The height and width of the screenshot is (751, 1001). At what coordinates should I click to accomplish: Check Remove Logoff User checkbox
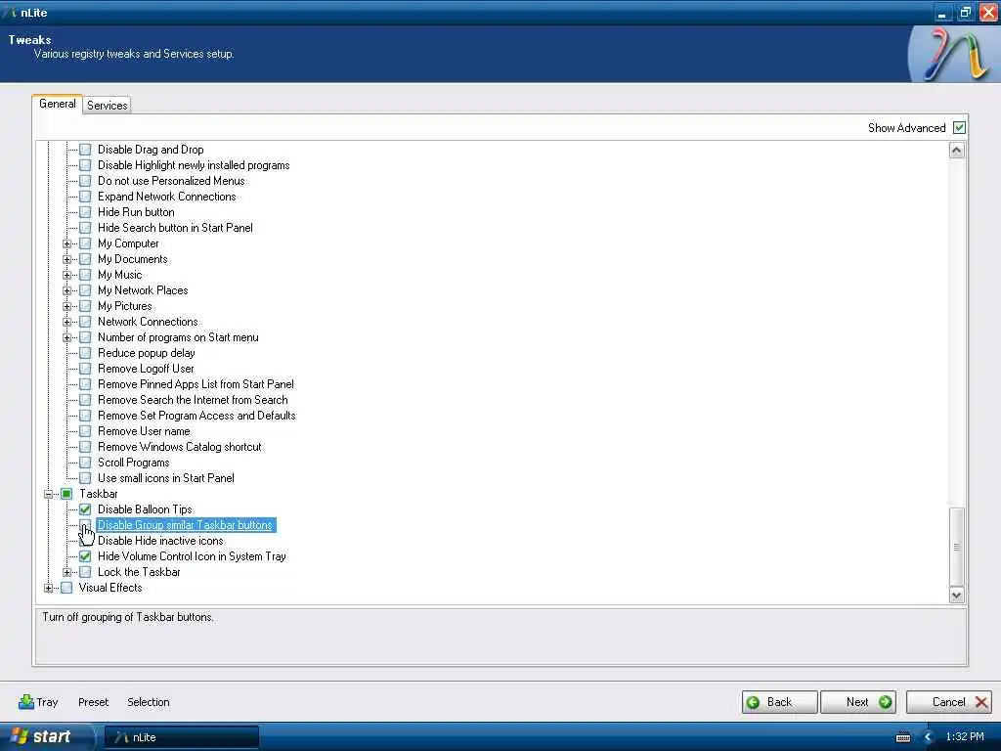[85, 369]
